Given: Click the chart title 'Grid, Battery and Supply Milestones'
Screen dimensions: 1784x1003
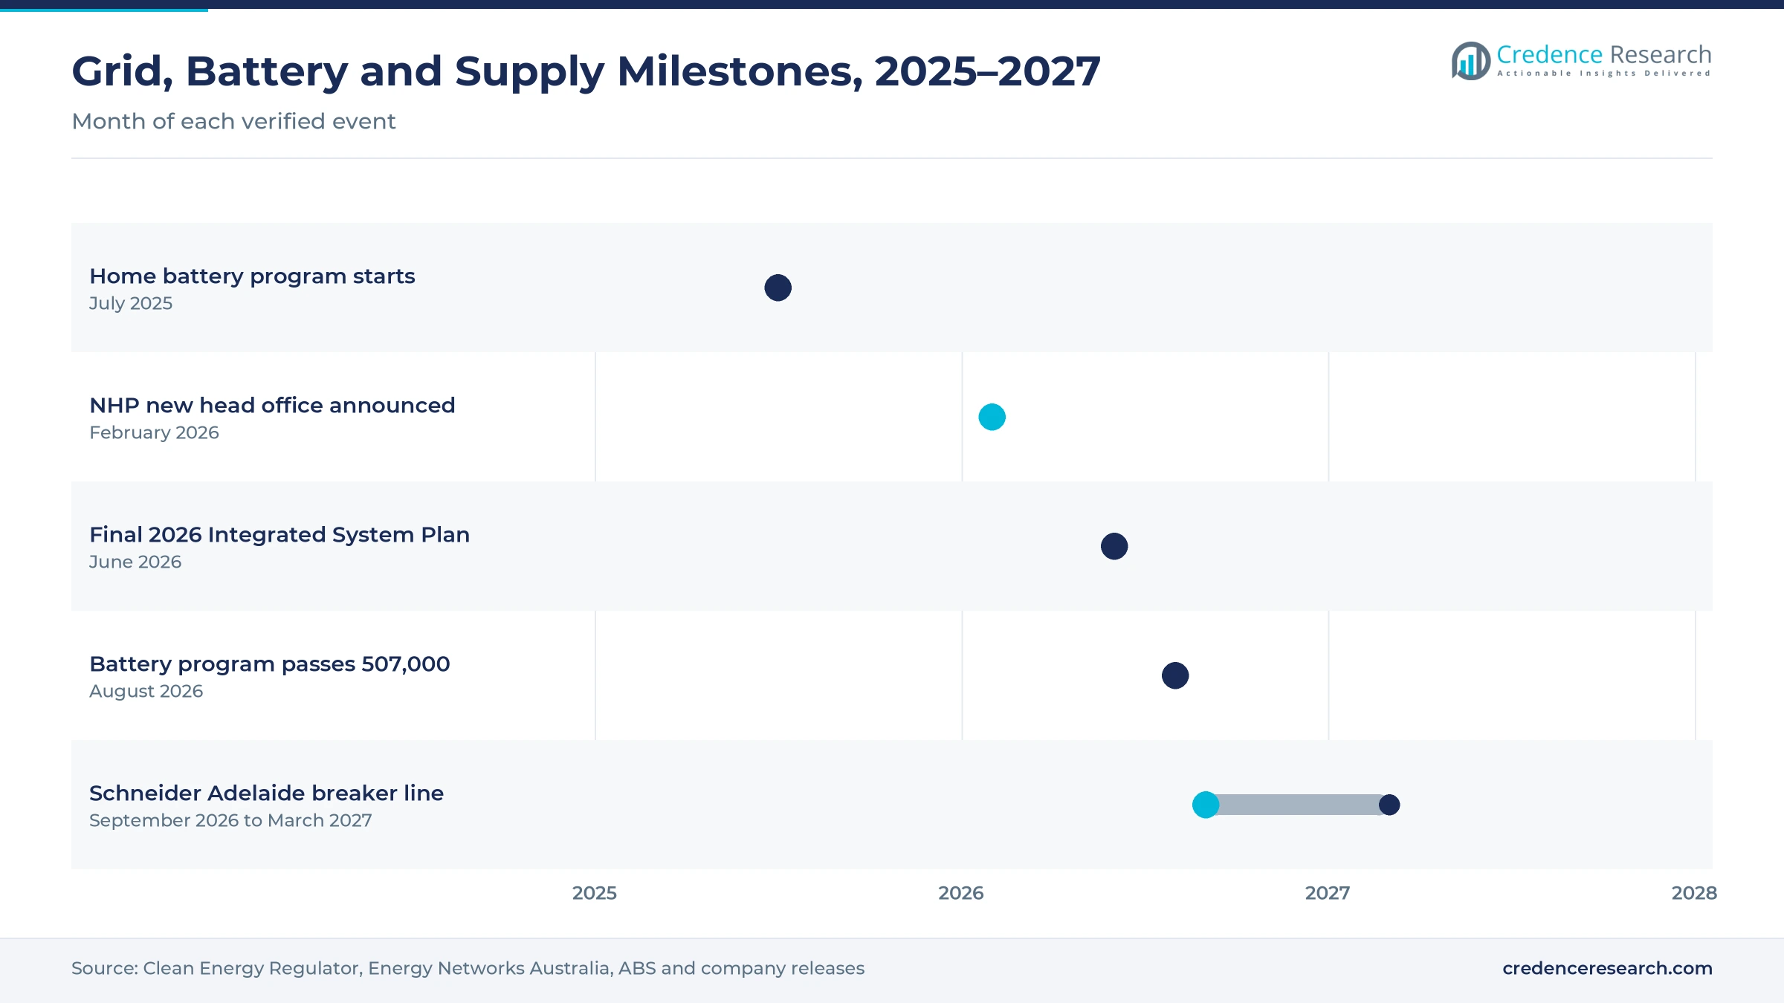Looking at the screenshot, I should 586,71.
